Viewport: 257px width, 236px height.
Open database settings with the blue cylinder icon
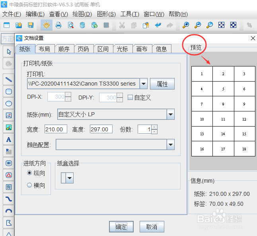click(x=82, y=25)
